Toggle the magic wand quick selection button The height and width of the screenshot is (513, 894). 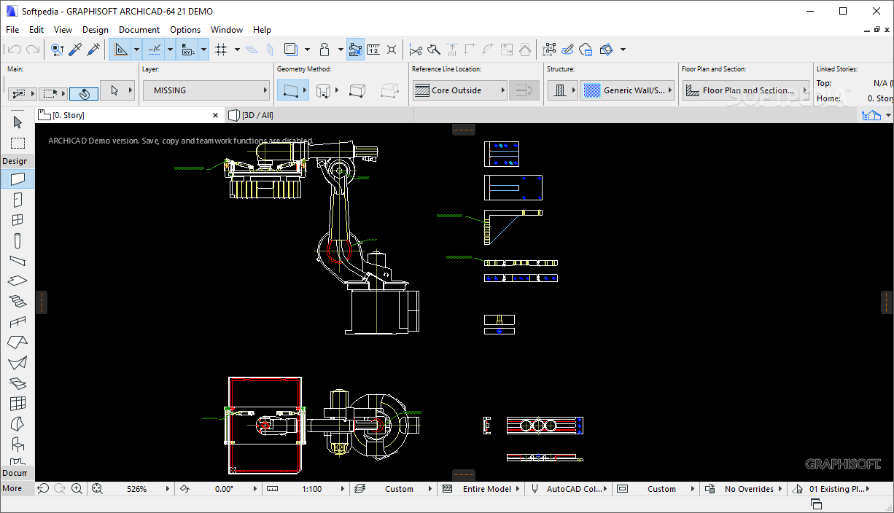84,94
